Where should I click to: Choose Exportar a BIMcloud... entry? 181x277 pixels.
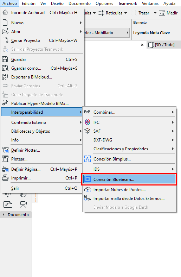42,77
